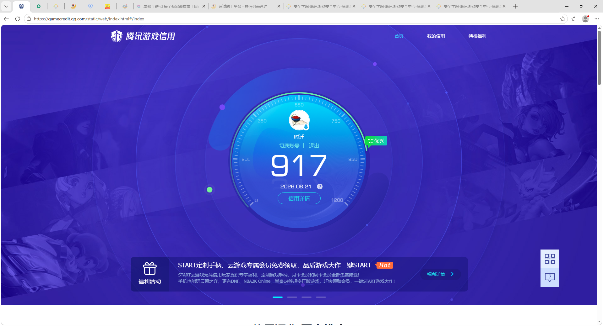Open 我的信用 navigation item
The image size is (603, 326).
click(436, 36)
